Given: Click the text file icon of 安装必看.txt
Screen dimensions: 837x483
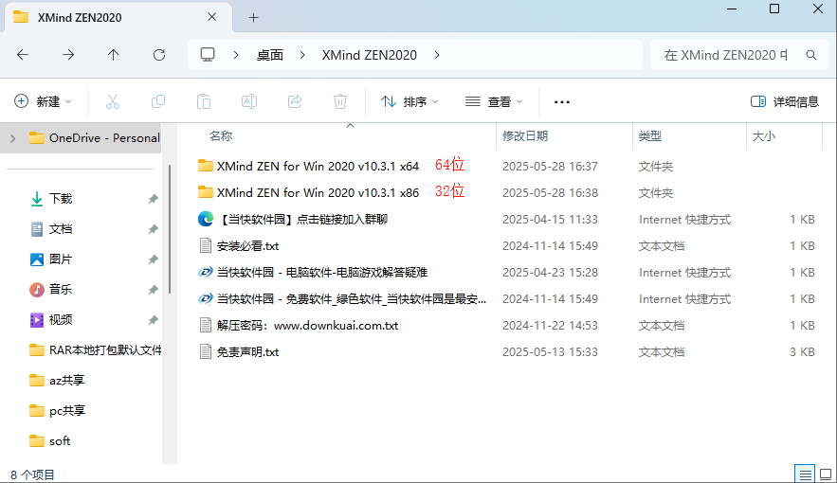Looking at the screenshot, I should tap(206, 246).
